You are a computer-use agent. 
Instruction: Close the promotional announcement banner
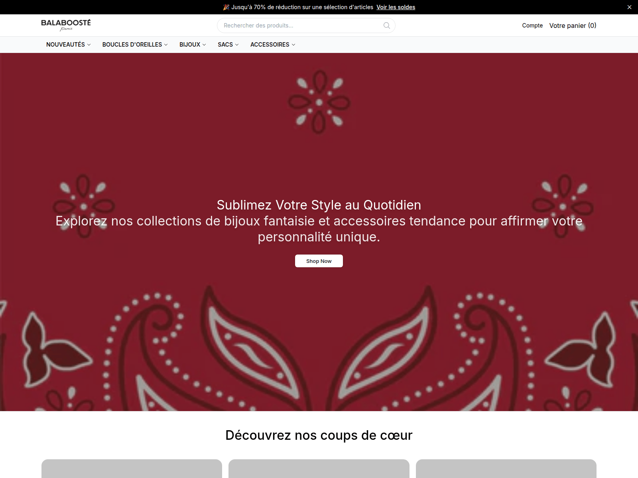click(x=629, y=7)
